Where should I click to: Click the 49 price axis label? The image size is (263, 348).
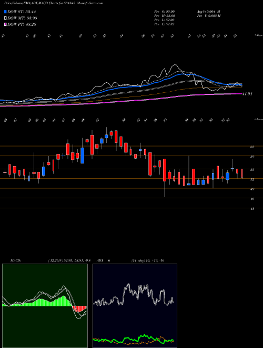[x=254, y=189]
